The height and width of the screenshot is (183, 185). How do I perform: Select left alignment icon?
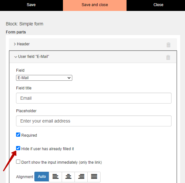55,177
